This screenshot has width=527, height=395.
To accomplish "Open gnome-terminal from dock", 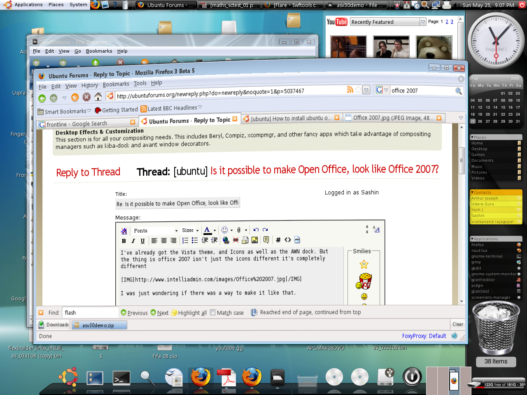I will (121, 377).
